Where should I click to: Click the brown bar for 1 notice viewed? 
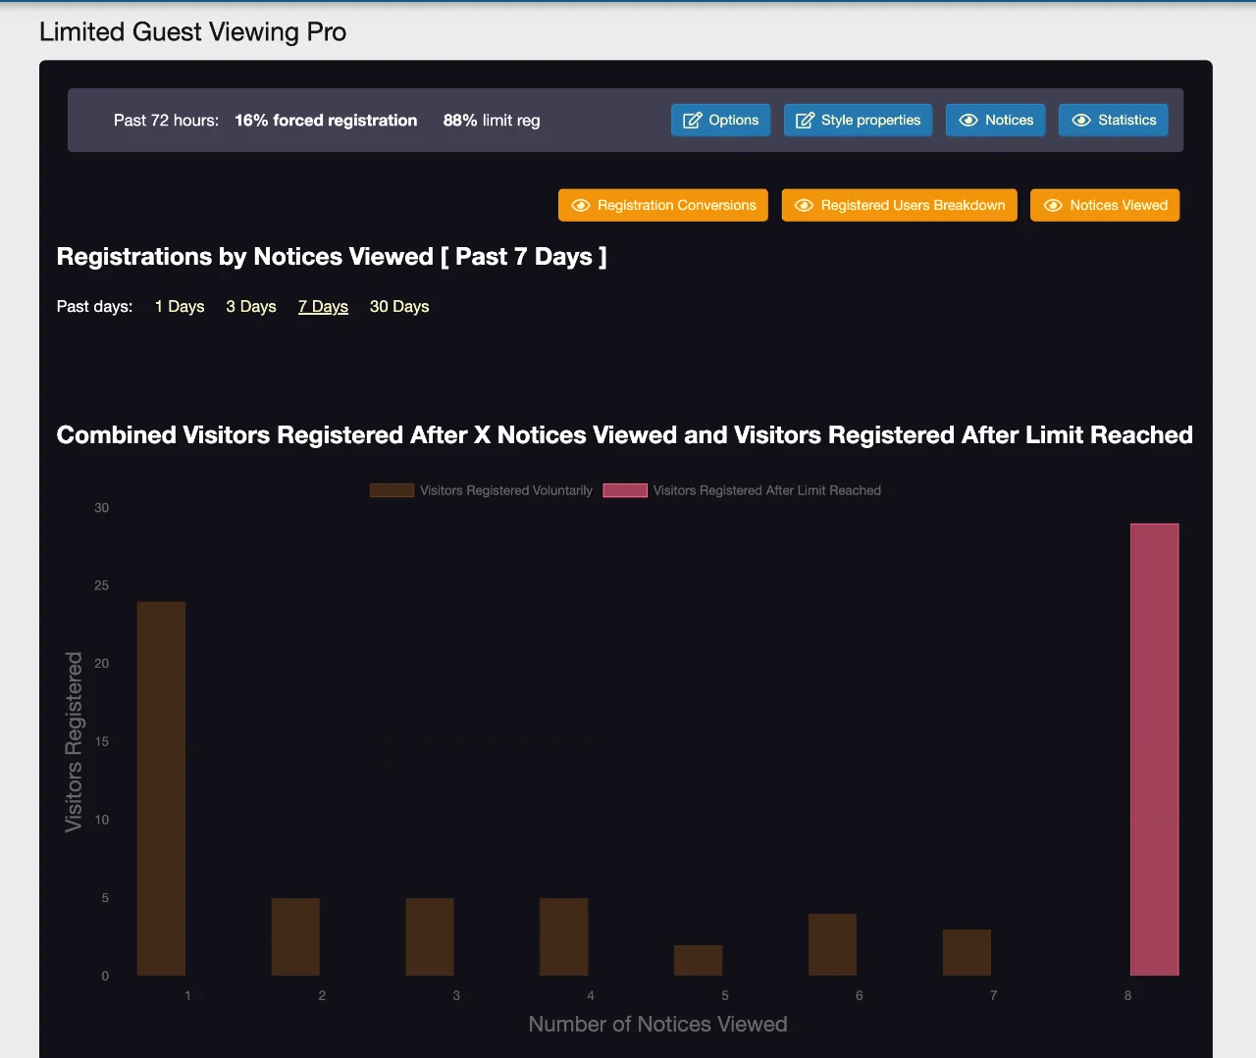pyautogui.click(x=161, y=788)
